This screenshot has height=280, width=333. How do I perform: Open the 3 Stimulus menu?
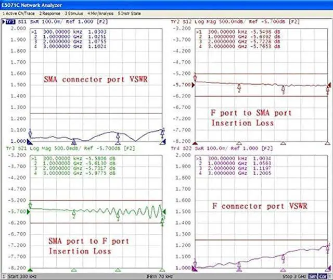point(74,14)
